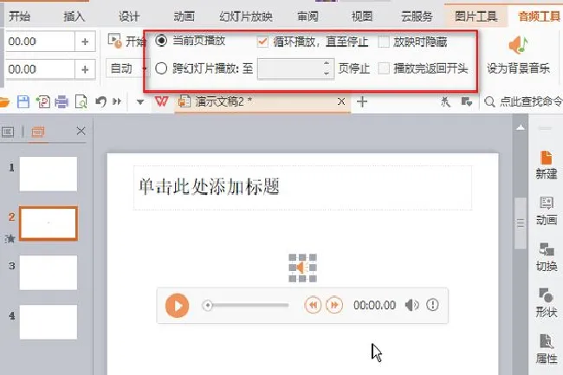Open the 审阅 tab
Viewport: 563px width, 375px height.
[307, 16]
